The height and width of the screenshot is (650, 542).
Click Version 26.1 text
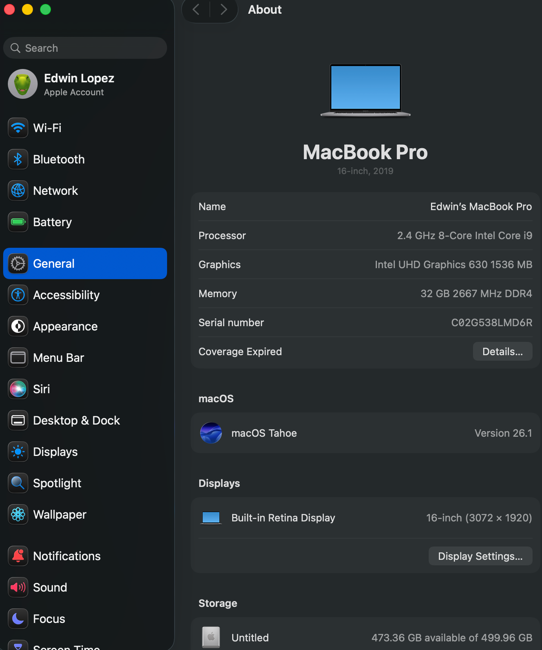(503, 433)
